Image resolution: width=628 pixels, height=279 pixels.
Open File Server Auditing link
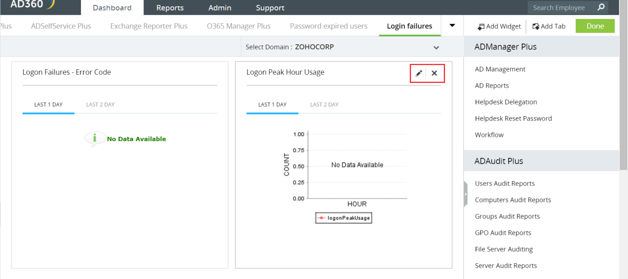504,249
